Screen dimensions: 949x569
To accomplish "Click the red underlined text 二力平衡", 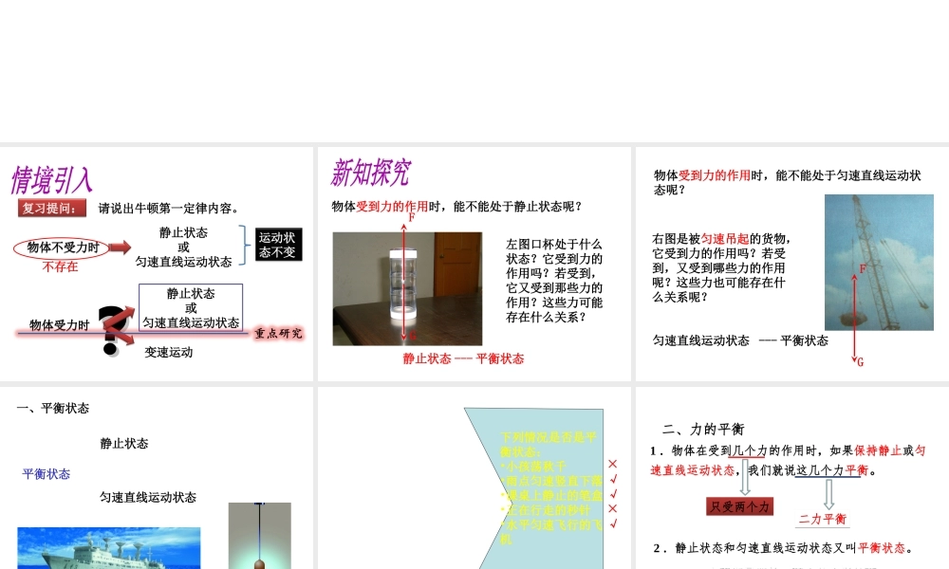I will (x=822, y=519).
